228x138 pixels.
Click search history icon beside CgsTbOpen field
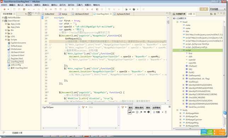83,107
